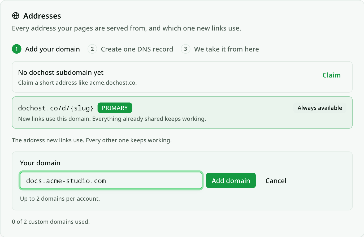Click 'No dochost subdomain yet' text
The width and height of the screenshot is (364, 237).
(61, 72)
